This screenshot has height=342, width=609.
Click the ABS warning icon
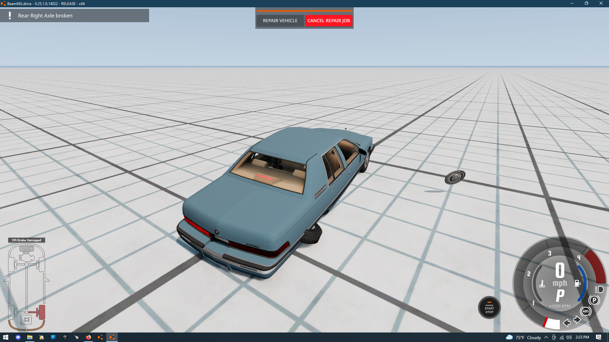586,311
